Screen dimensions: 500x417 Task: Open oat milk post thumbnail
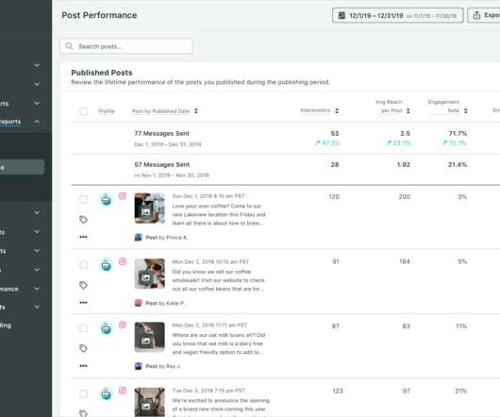(150, 337)
